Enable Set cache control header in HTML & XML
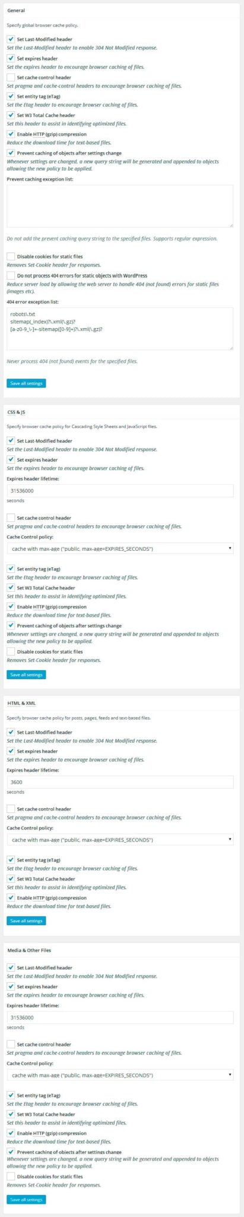This screenshot has width=244, height=1217. tap(11, 809)
